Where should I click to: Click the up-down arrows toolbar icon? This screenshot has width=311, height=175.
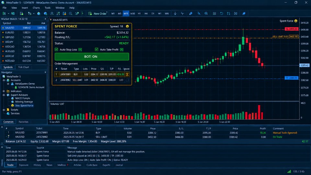(x=228, y=14)
